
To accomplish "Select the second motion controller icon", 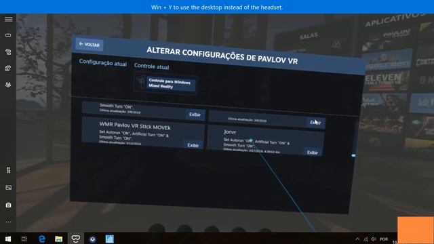I will [8, 68].
